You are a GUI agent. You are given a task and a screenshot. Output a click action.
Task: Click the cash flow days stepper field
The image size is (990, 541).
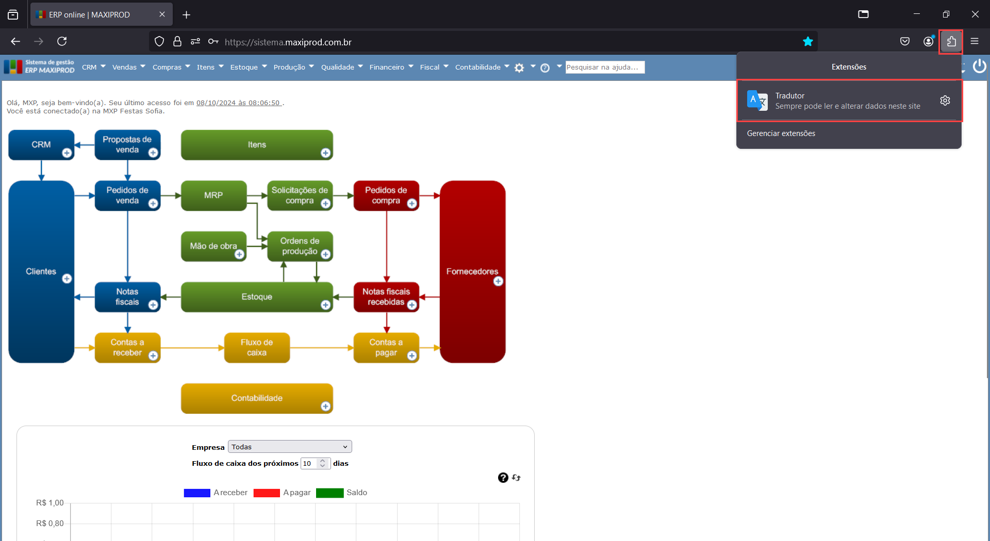pyautogui.click(x=315, y=463)
